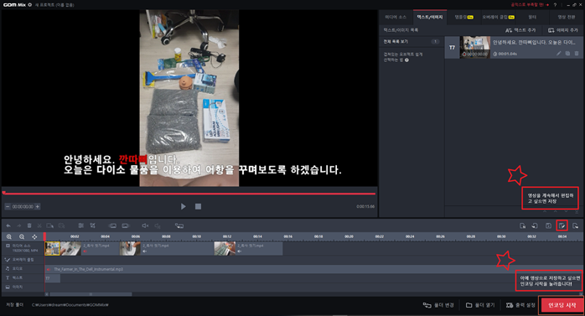Open the Templates tab

point(463,17)
